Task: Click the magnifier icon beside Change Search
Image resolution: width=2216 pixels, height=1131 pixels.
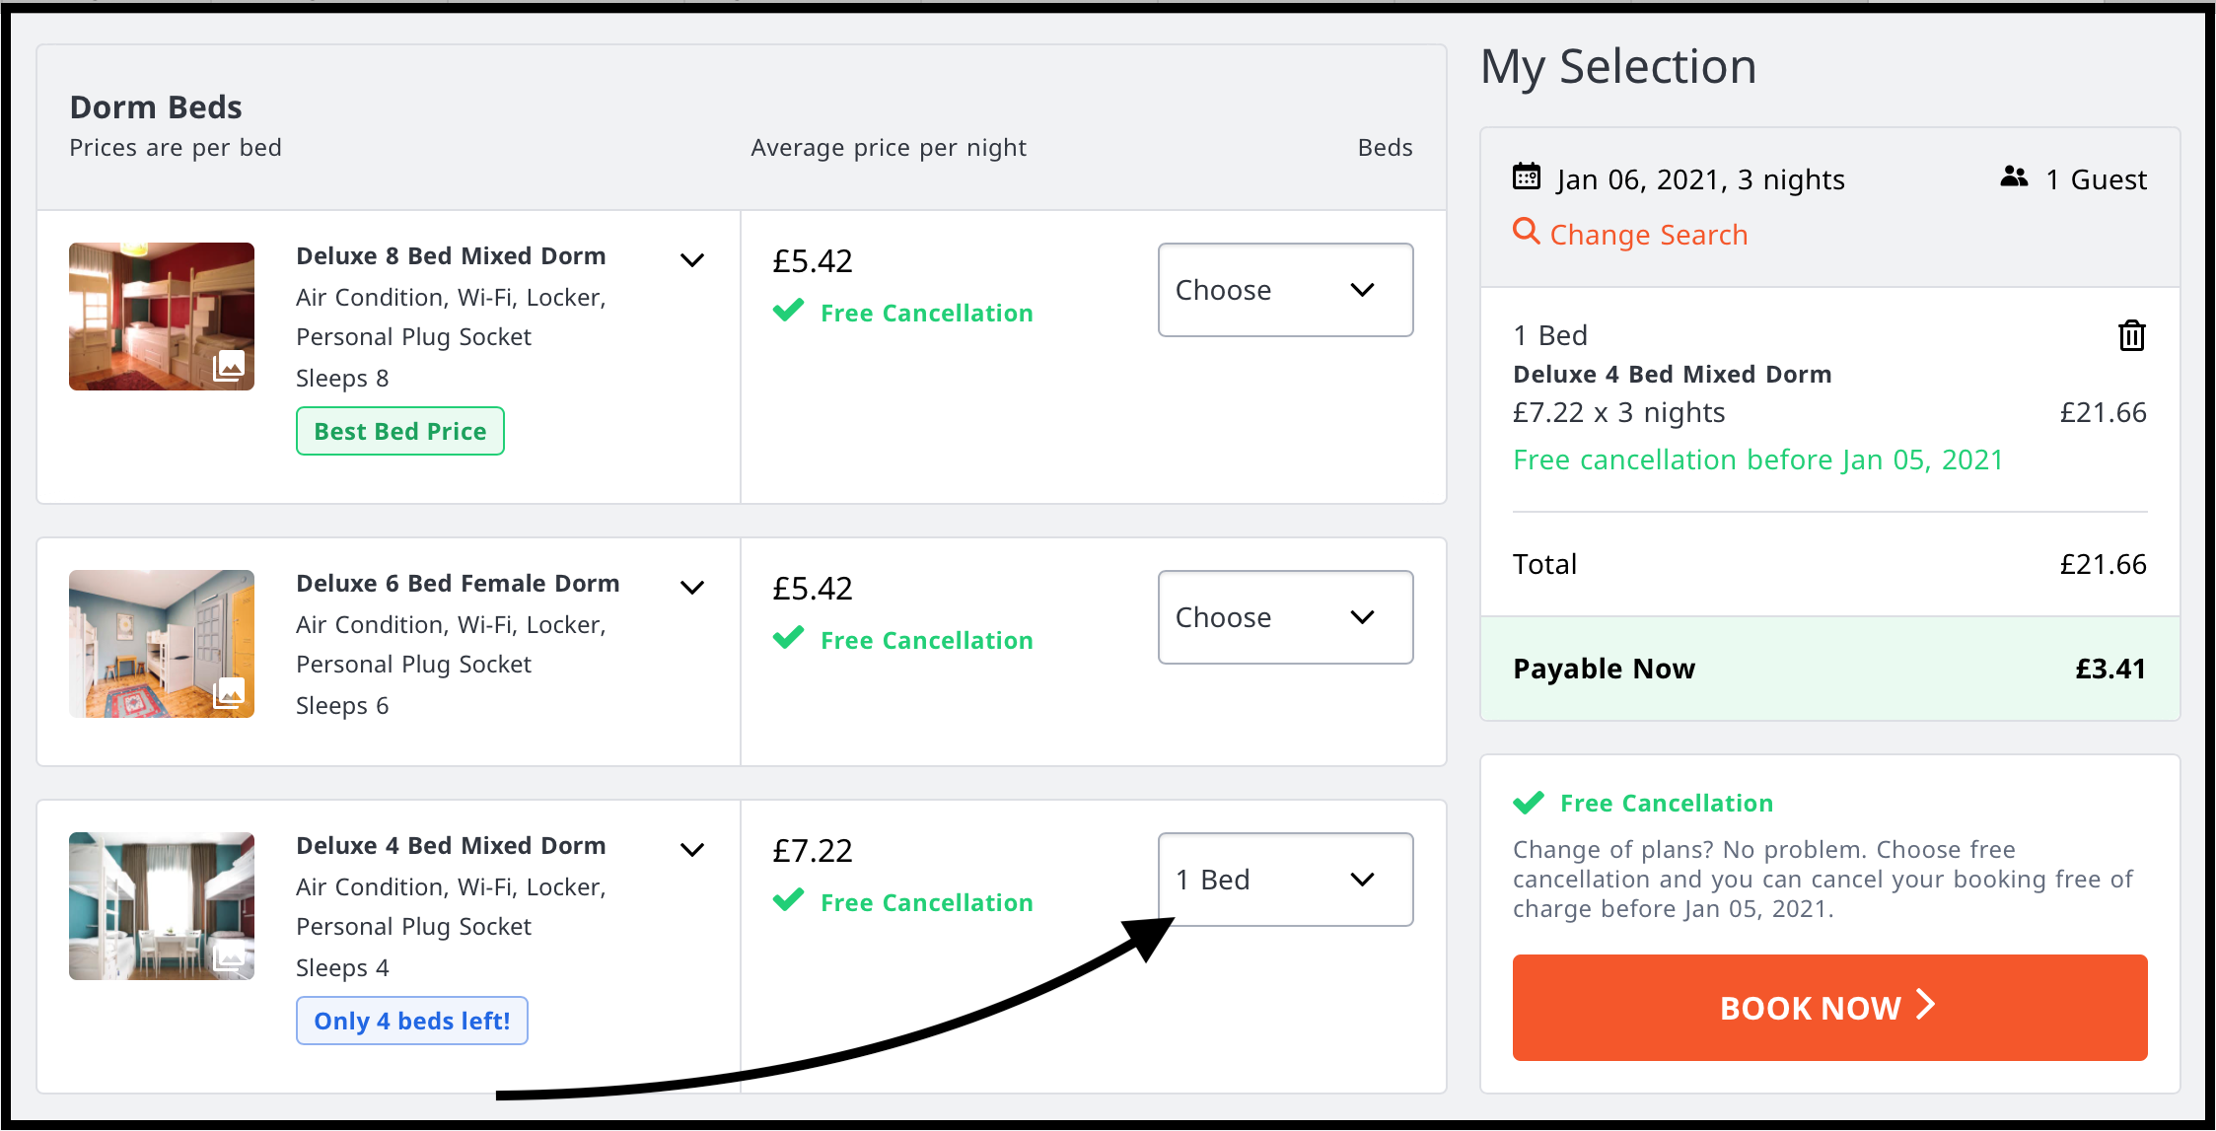Action: (1527, 232)
